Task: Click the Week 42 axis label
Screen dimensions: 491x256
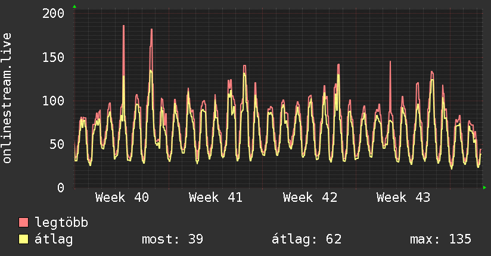Action: pos(310,198)
